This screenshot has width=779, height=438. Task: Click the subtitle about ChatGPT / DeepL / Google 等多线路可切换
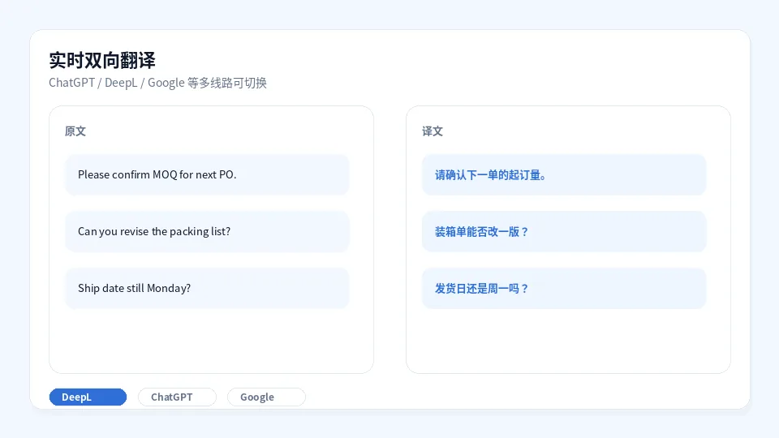tap(158, 83)
